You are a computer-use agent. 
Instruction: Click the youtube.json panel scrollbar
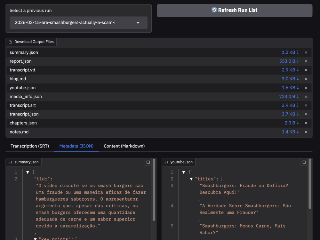[x=310, y=184]
